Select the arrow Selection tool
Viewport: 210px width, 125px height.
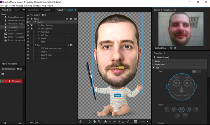90,121
